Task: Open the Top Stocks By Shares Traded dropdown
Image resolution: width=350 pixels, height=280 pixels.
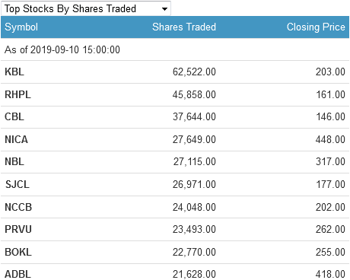Action: click(86, 8)
